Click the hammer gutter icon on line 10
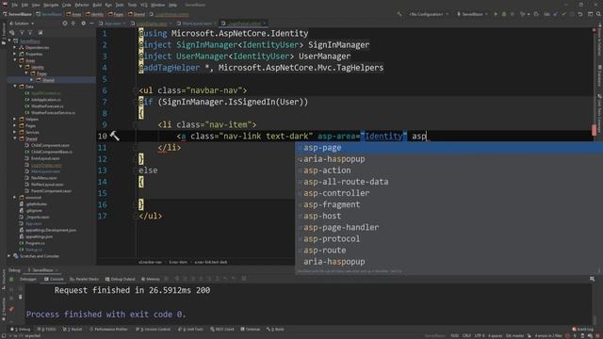Screen dimensions: 603x339 (x=115, y=136)
